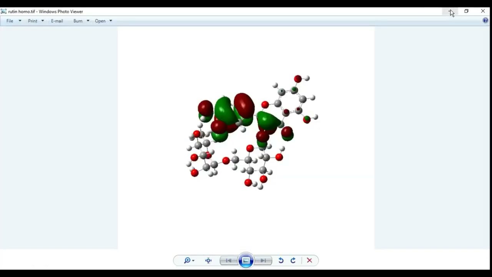Delete the image with red X
The height and width of the screenshot is (277, 492).
[309, 260]
